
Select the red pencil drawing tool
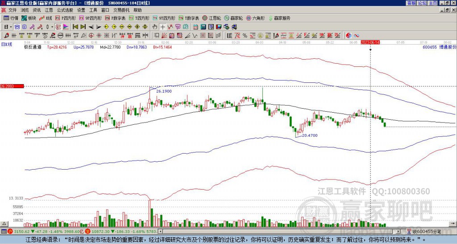[x=6, y=36]
